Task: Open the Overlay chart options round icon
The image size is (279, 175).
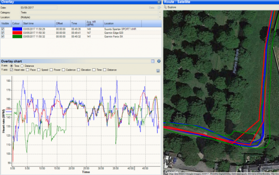Action: 159,61
